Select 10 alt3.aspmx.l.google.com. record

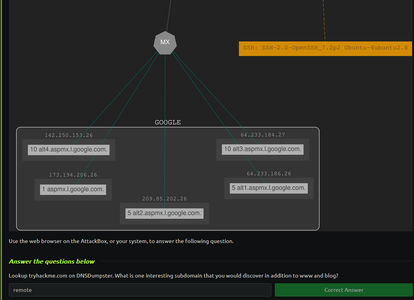(x=263, y=149)
